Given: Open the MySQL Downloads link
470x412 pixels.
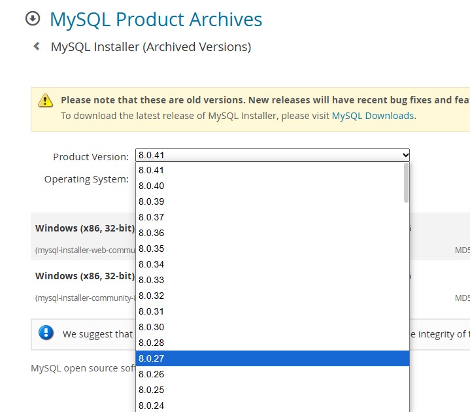Looking at the screenshot, I should click(x=373, y=116).
